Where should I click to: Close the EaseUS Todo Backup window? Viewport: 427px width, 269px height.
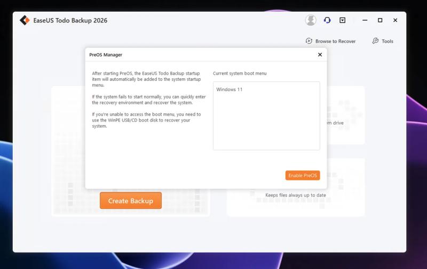(x=395, y=20)
